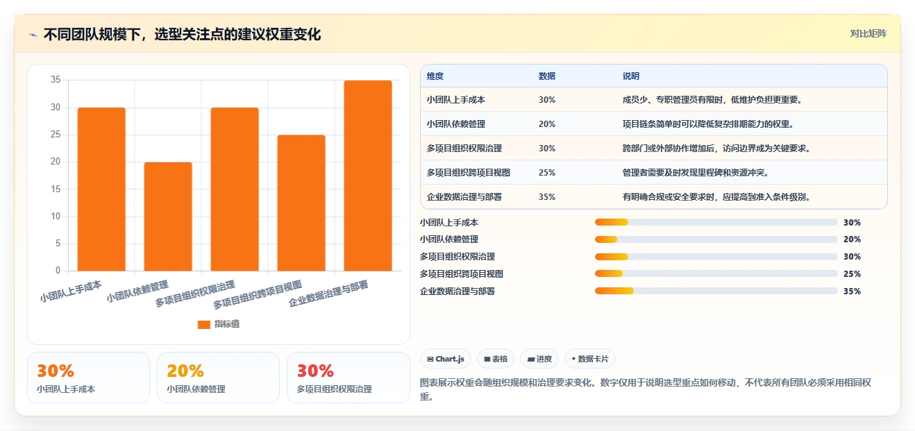Click the 企业数据治理与部署 bar in the chart
Screen dimensions: 915x431
click(x=368, y=176)
